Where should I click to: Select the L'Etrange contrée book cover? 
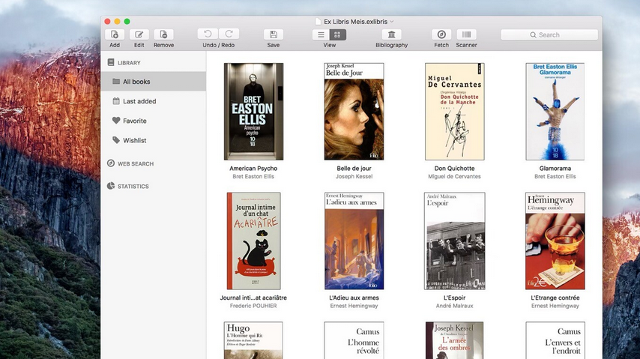point(555,241)
